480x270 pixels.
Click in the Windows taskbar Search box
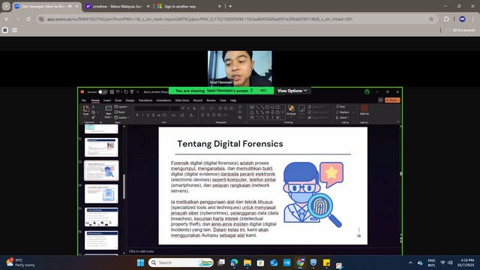pyautogui.click(x=181, y=262)
